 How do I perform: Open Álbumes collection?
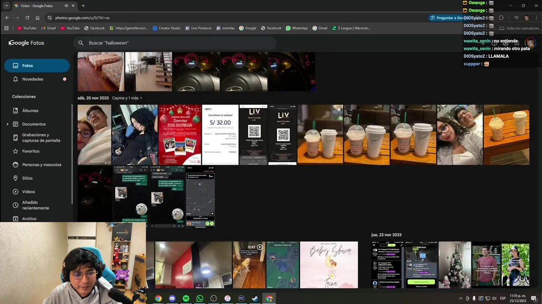point(37,111)
